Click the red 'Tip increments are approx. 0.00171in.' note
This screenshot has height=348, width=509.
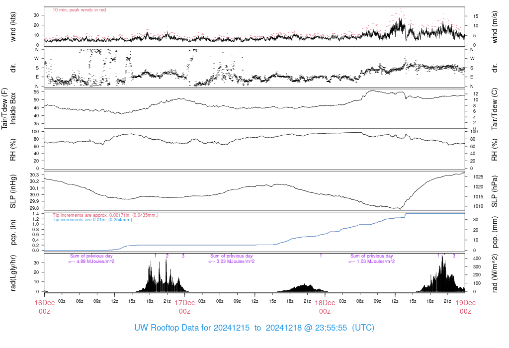105,215
